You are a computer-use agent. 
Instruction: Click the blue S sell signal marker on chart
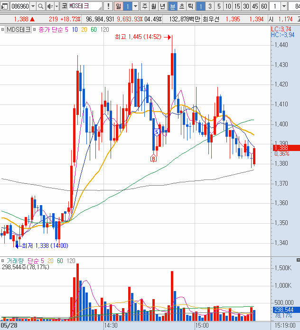(x=156, y=132)
